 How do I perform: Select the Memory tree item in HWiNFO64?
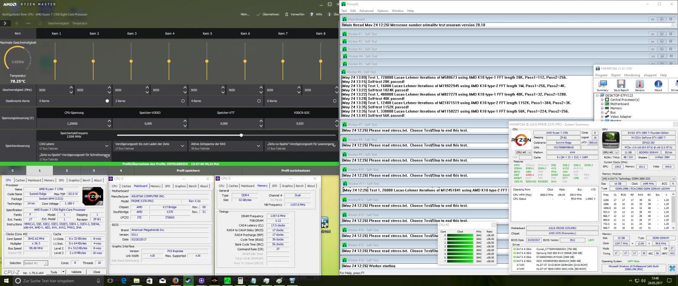[x=616, y=108]
